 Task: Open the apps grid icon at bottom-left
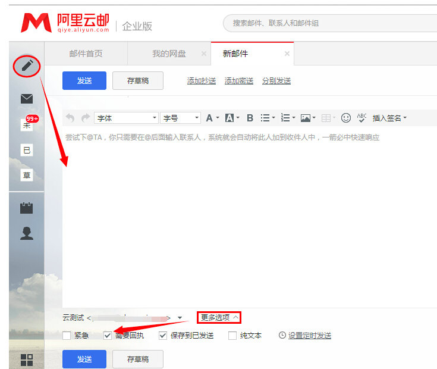coord(27,359)
